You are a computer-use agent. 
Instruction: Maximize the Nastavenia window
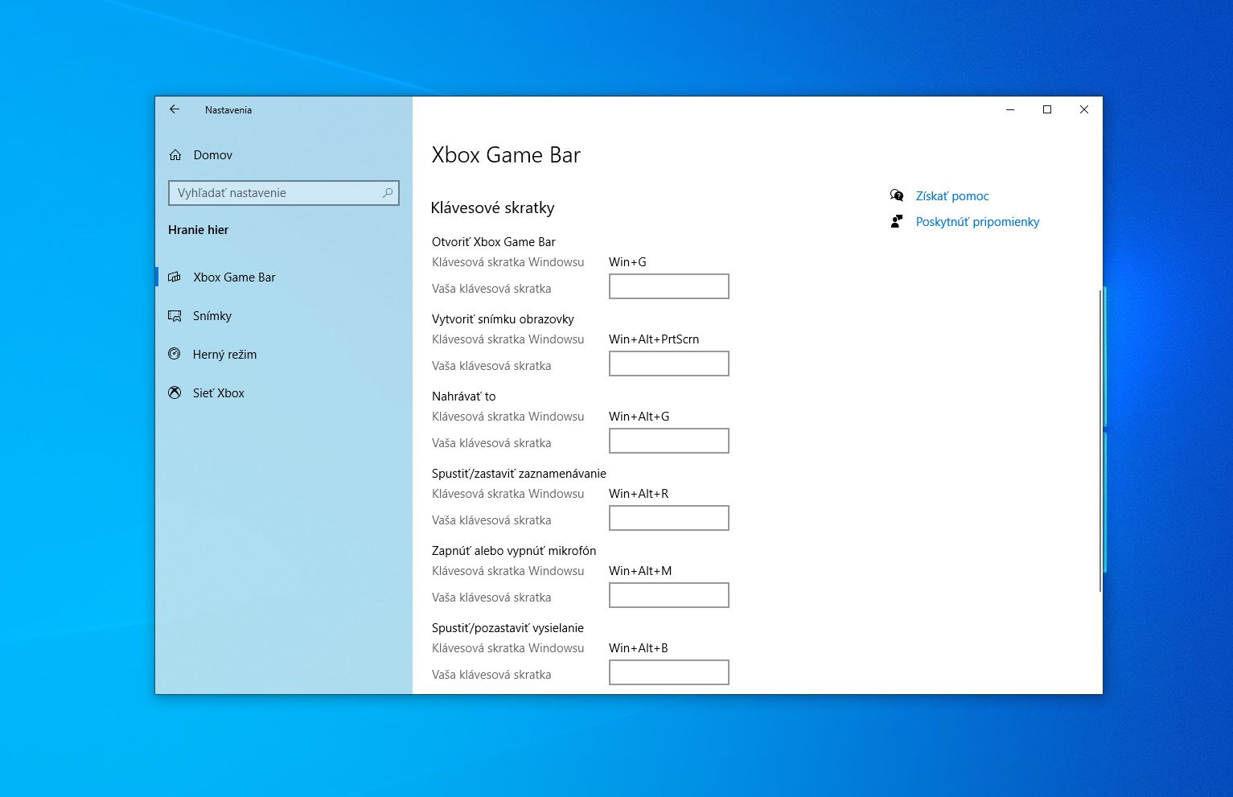point(1047,110)
